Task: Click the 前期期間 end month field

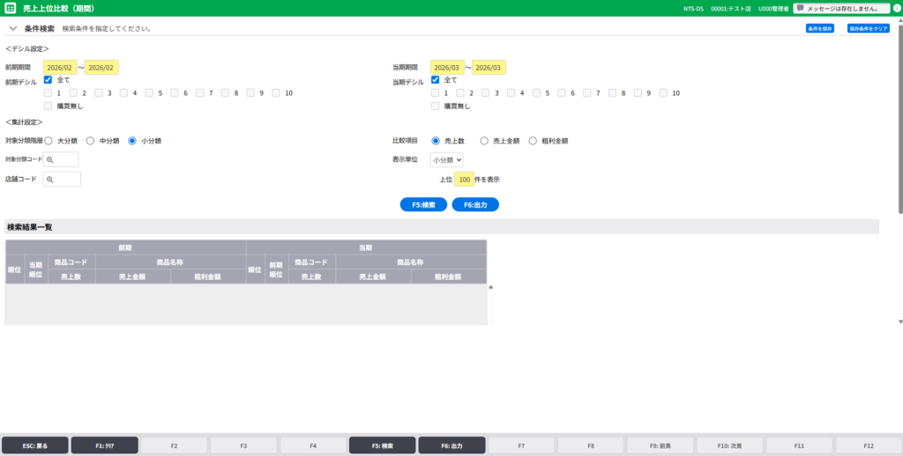Action: pyautogui.click(x=101, y=67)
